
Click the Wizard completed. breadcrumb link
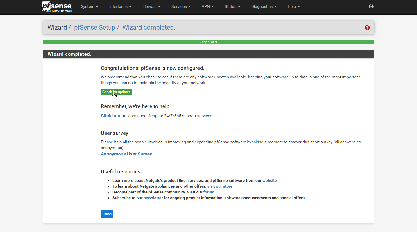click(x=149, y=28)
